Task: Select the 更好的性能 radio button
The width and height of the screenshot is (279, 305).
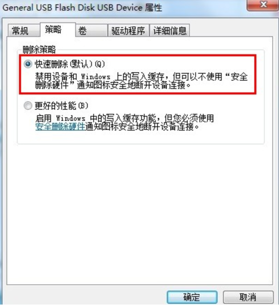Action: [x=28, y=106]
